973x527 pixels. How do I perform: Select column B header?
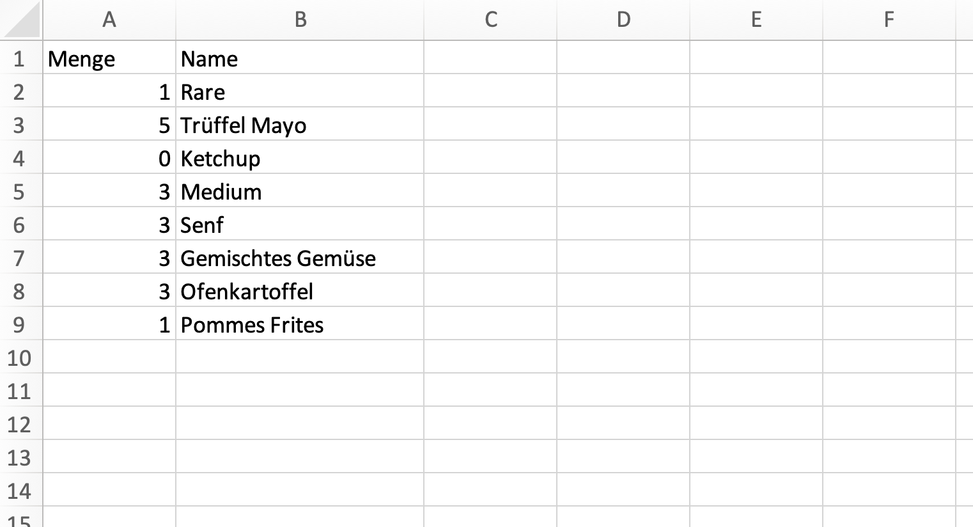coord(300,20)
